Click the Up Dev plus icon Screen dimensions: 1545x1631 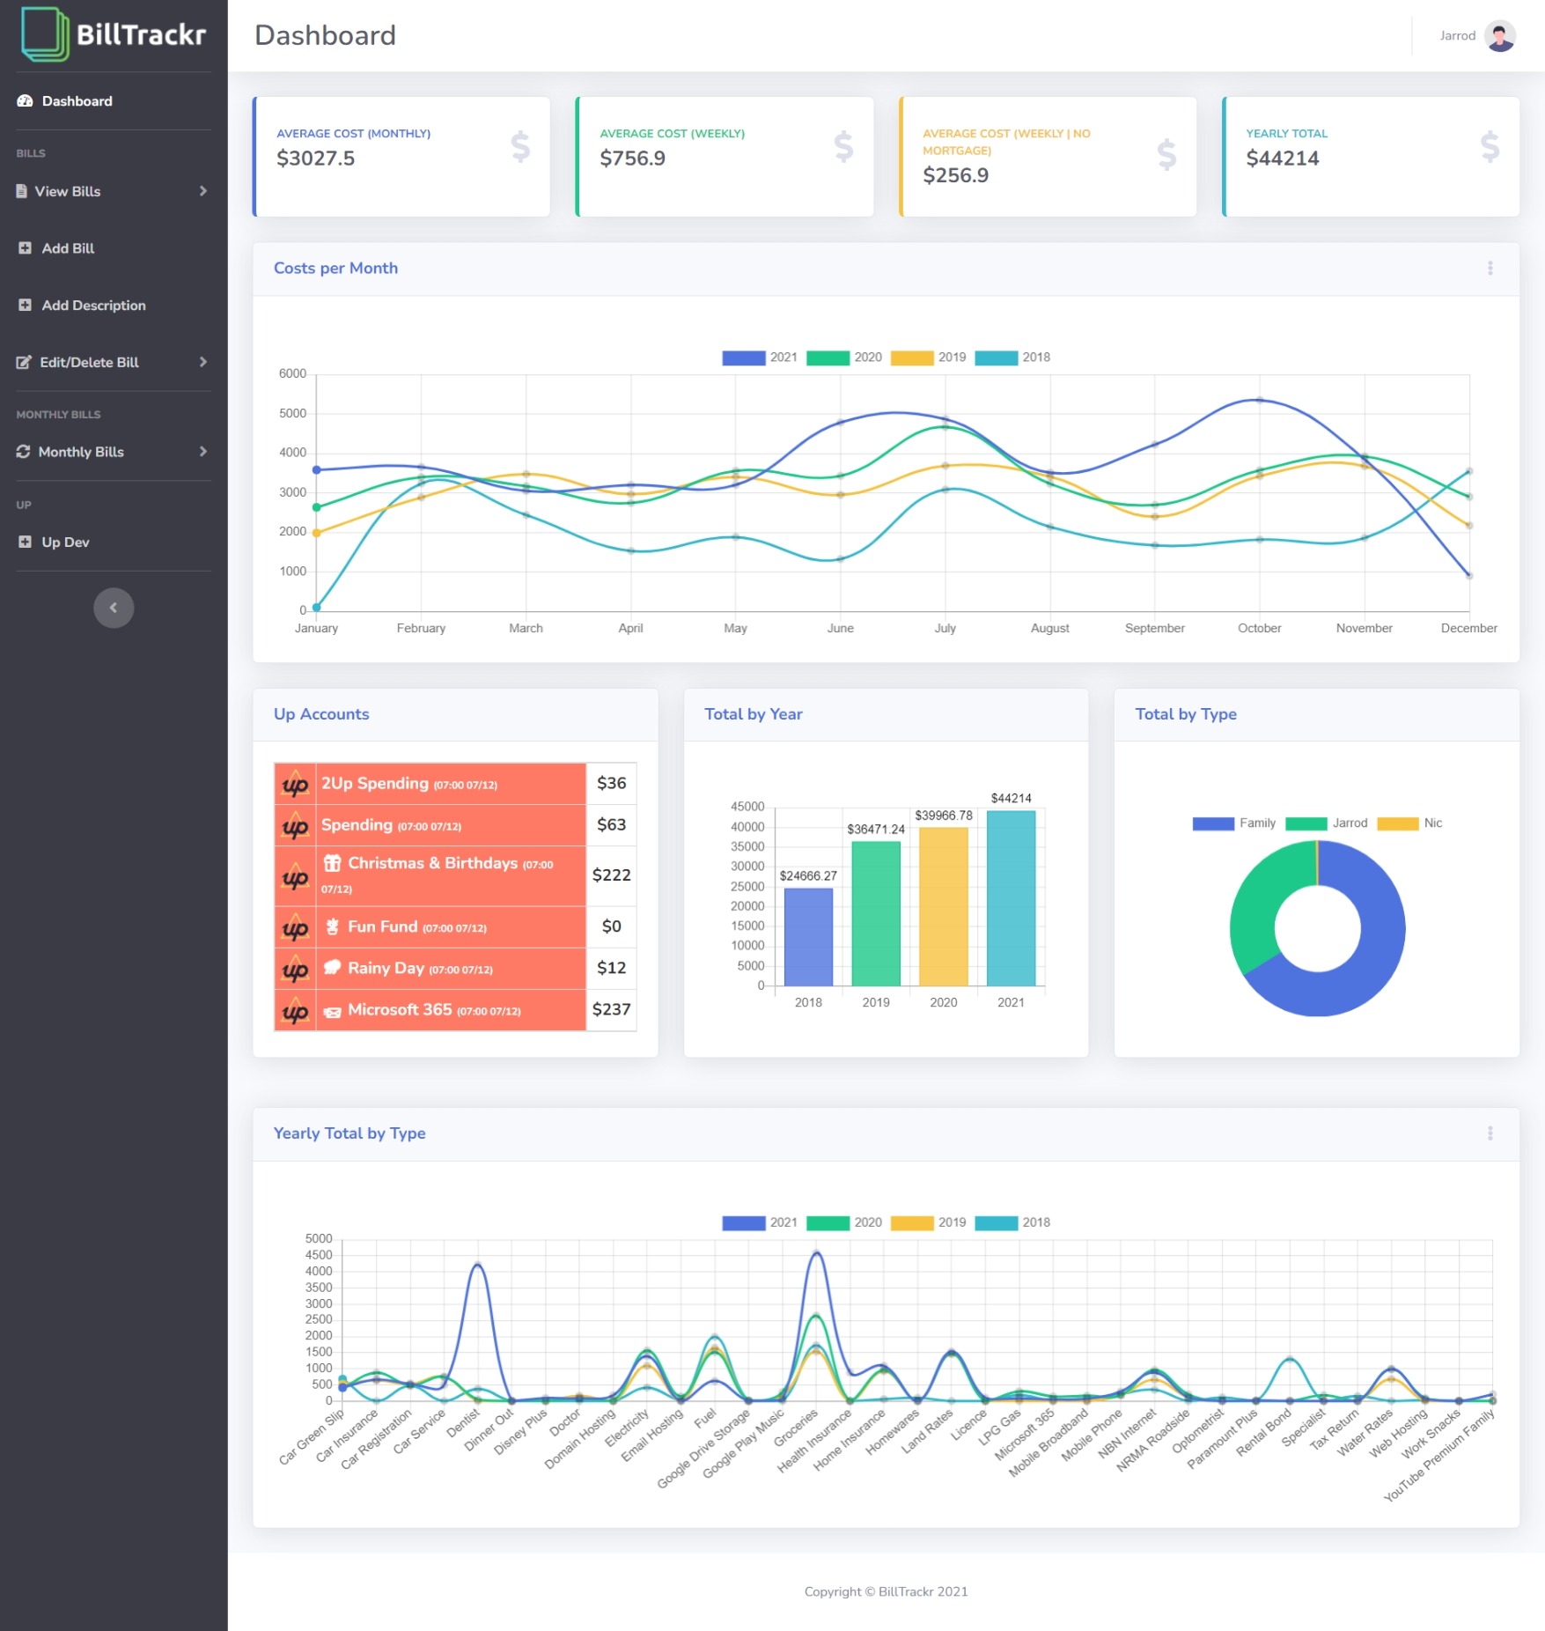[x=25, y=542]
